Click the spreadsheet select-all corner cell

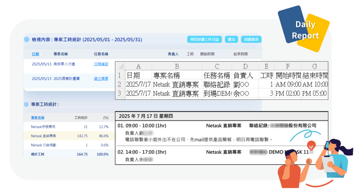pos(119,66)
